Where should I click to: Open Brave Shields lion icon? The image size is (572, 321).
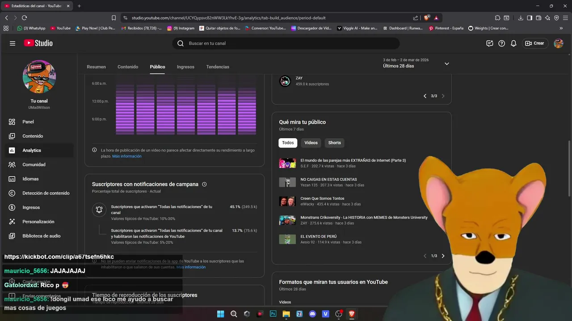coord(426,18)
